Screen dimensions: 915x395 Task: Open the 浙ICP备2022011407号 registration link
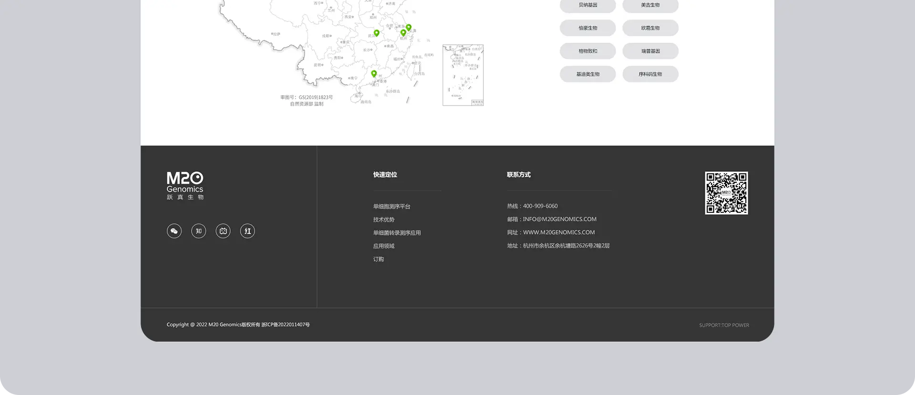(285, 325)
